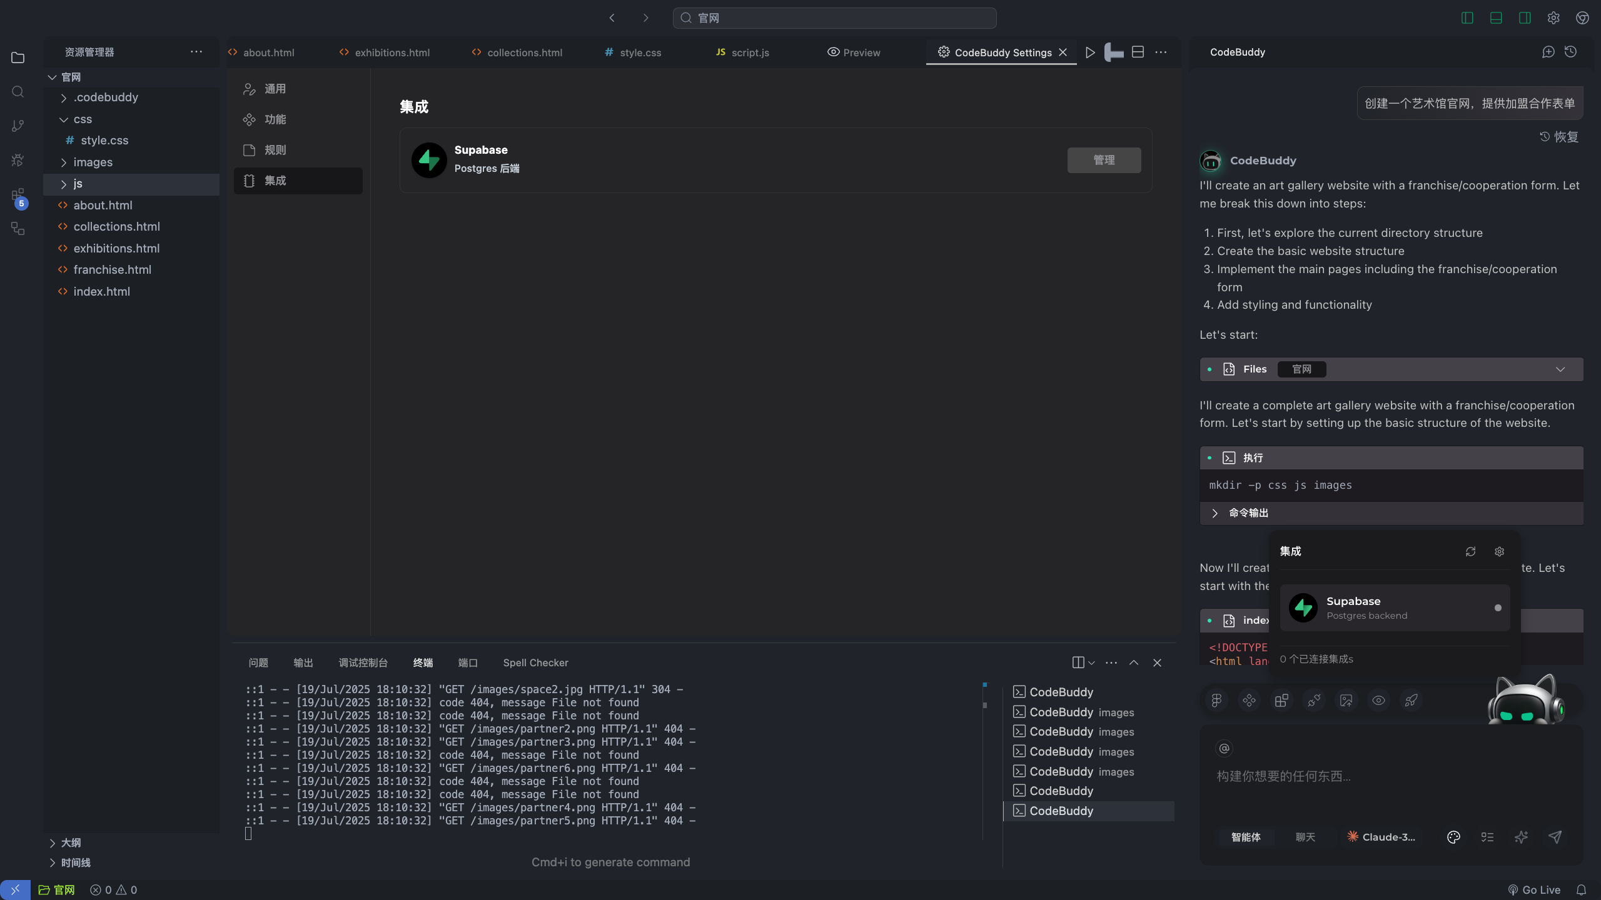The height and width of the screenshot is (900, 1601).
Task: Toggle preview eye icon in CodeBuddy toolbar
Action: tap(1379, 701)
